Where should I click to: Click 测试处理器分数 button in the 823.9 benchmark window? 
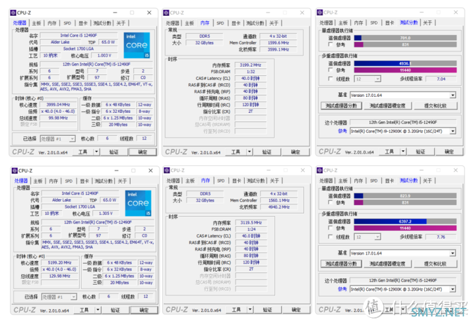coord(341,264)
